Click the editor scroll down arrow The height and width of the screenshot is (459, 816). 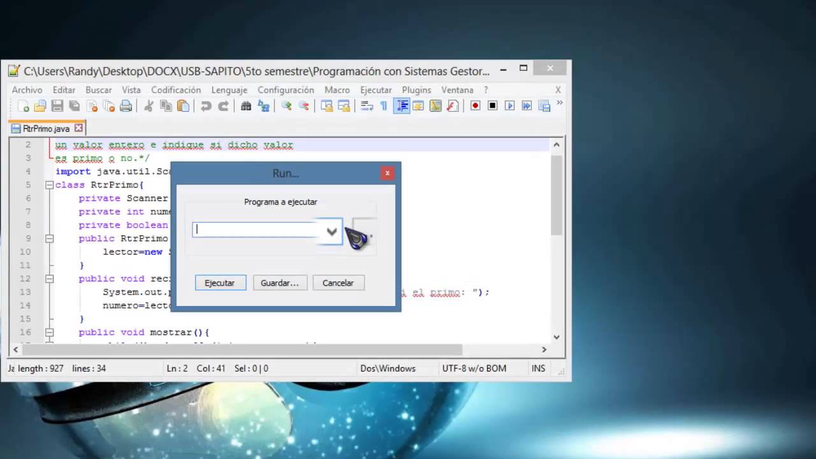(557, 337)
